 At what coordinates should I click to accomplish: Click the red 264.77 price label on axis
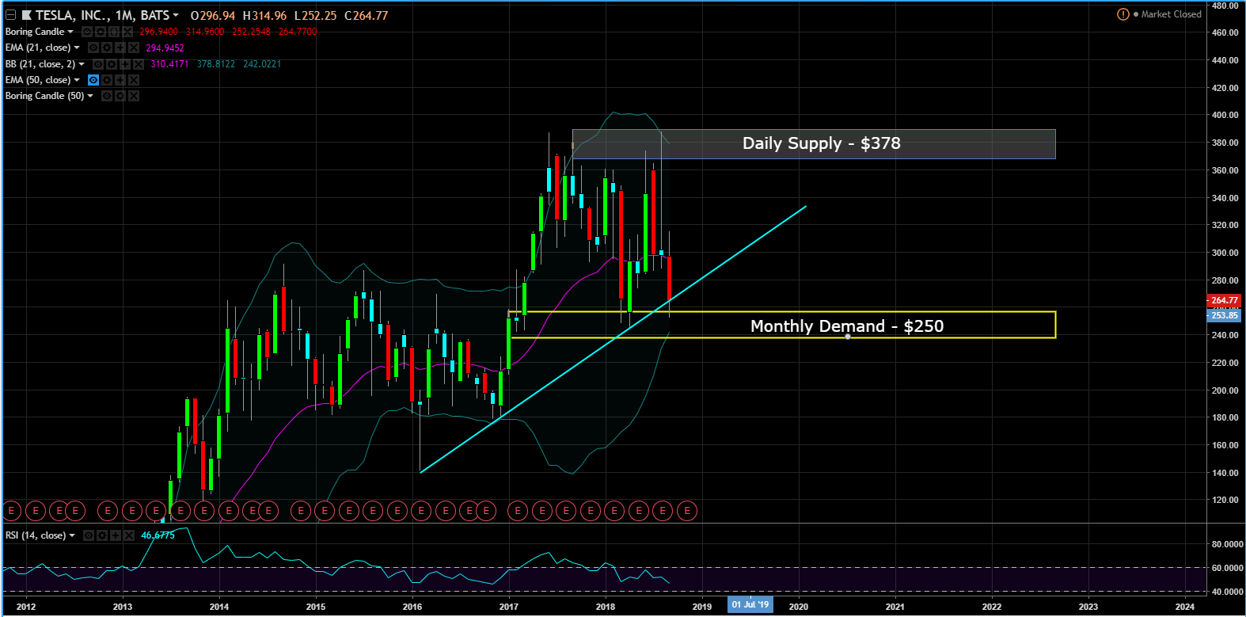[x=1224, y=301]
